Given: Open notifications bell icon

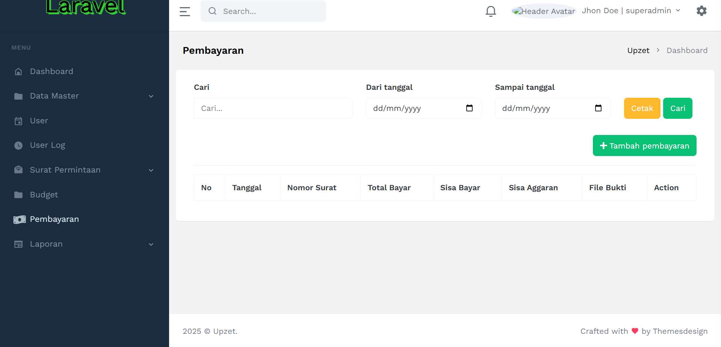Looking at the screenshot, I should [x=491, y=11].
